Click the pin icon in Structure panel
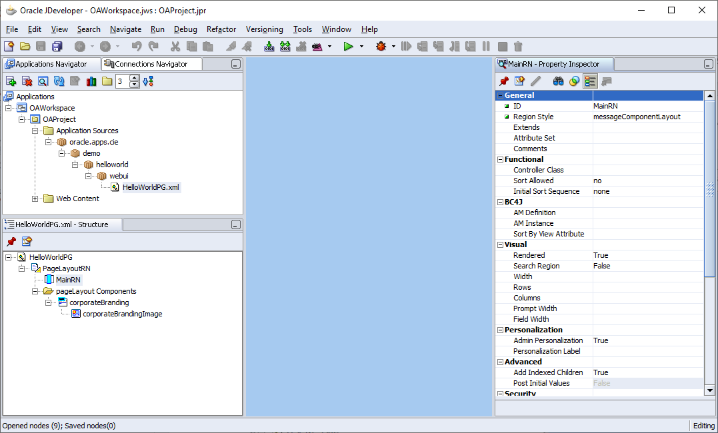The image size is (718, 433). [11, 241]
